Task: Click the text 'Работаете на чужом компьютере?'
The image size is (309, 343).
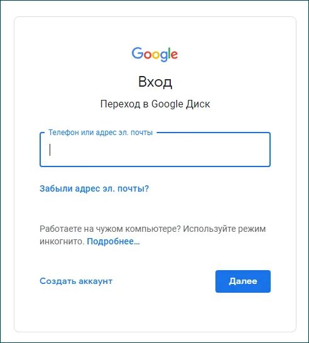Action: pos(110,229)
